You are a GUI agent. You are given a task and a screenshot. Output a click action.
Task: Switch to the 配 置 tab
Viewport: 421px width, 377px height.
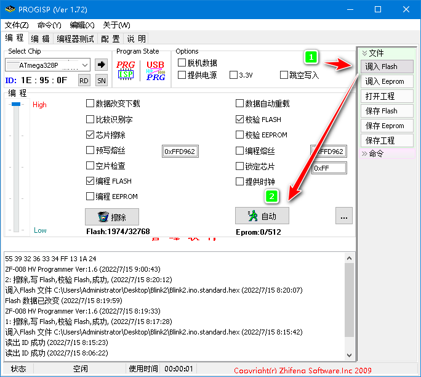coord(110,39)
